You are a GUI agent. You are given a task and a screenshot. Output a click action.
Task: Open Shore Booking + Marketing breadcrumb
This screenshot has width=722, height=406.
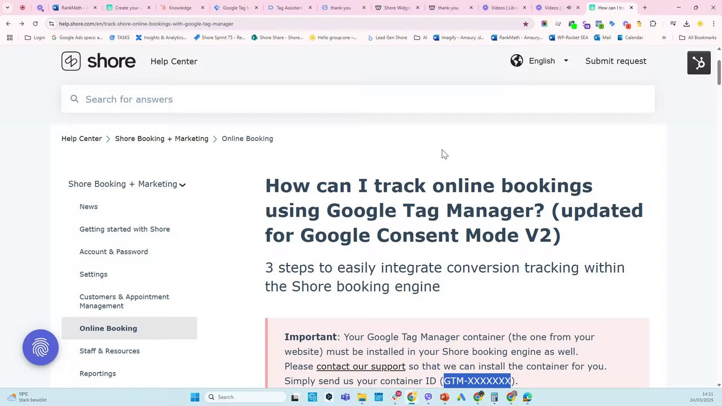161,139
